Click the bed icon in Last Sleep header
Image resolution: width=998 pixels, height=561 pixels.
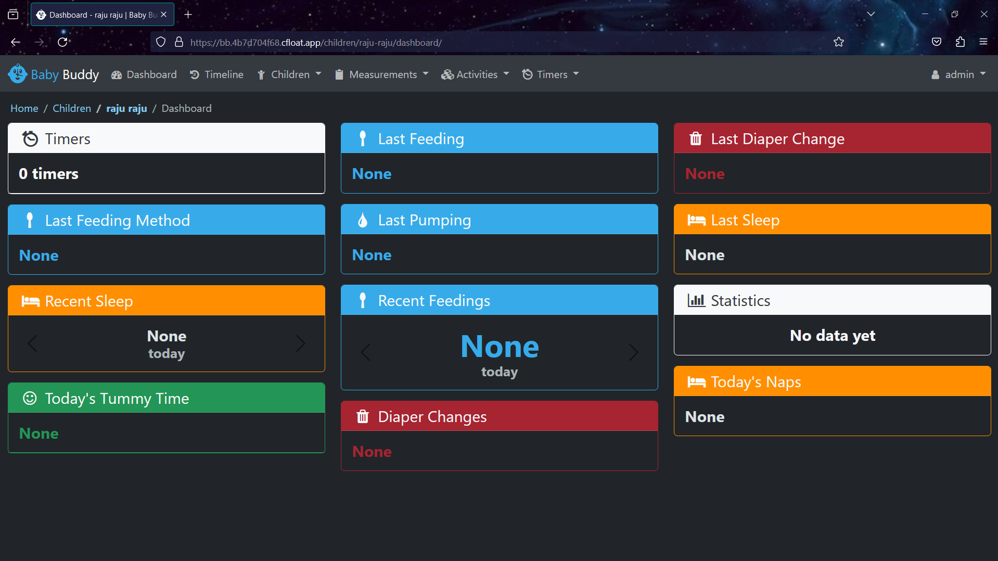coord(696,220)
